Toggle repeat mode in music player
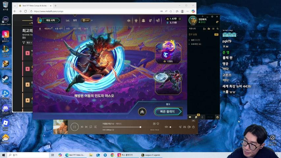This screenshot has height=158, width=281. (91, 127)
